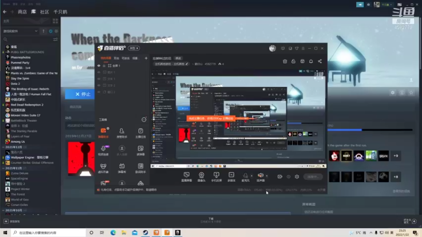The height and width of the screenshot is (237, 422).
Task: Select second scene tab in streaming app
Action: click(x=116, y=58)
